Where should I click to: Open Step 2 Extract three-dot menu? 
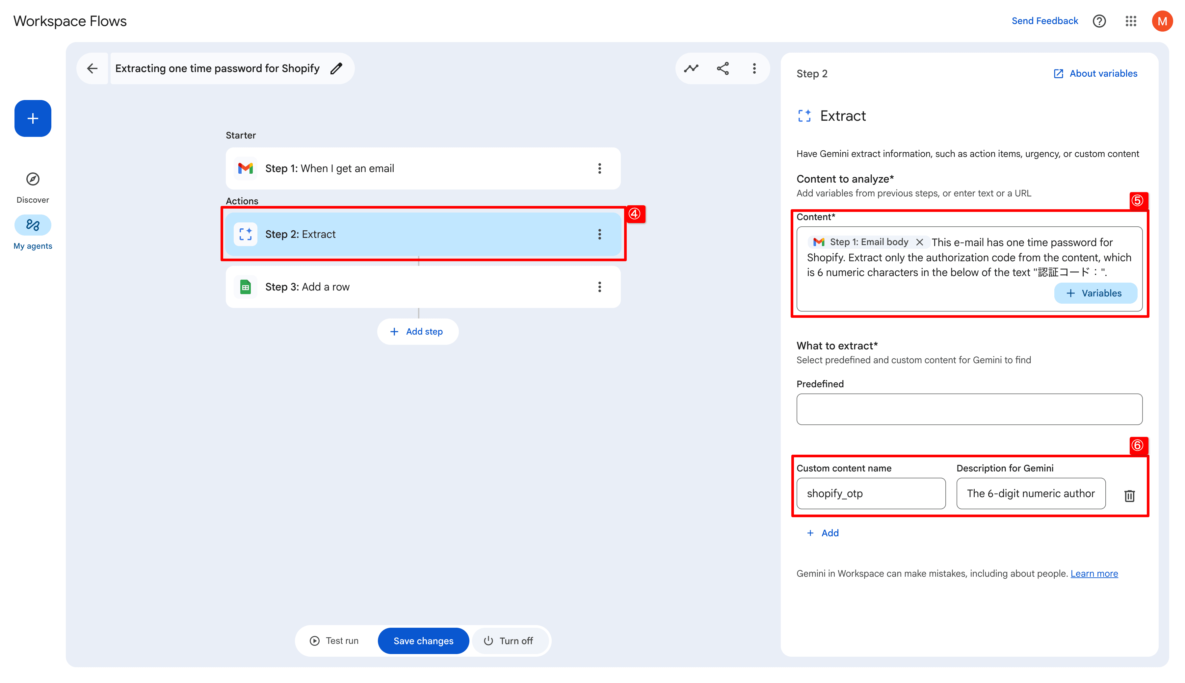tap(599, 234)
